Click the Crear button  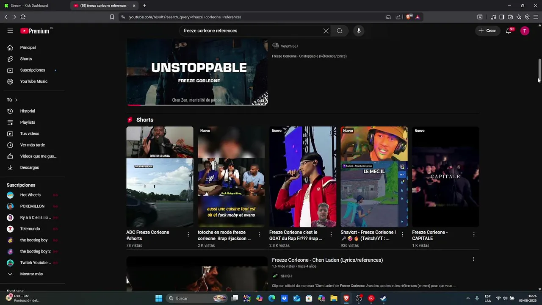tap(487, 30)
